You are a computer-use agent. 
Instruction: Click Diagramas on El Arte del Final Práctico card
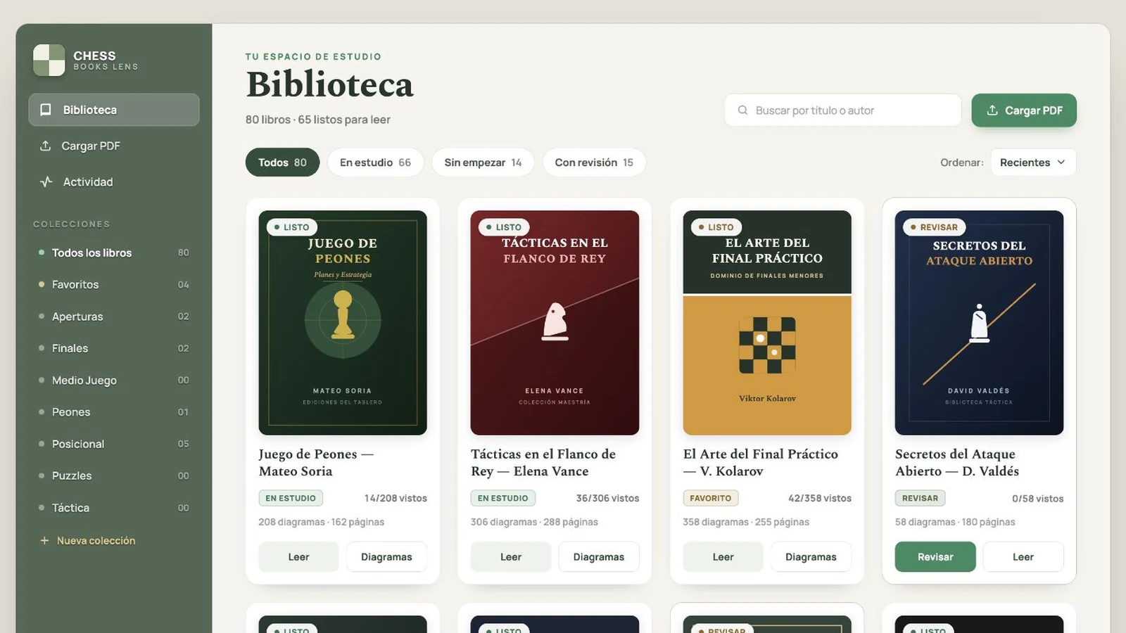coord(811,557)
